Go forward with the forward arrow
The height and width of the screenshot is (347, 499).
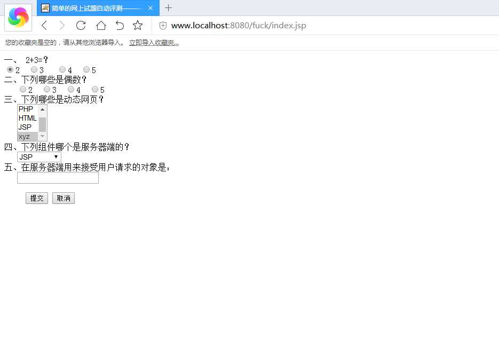[x=62, y=26]
